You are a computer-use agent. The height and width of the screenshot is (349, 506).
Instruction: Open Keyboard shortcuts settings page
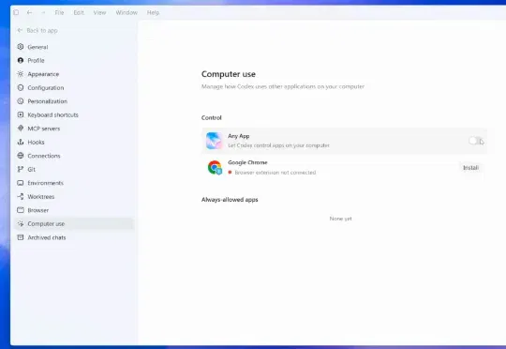pyautogui.click(x=74, y=114)
